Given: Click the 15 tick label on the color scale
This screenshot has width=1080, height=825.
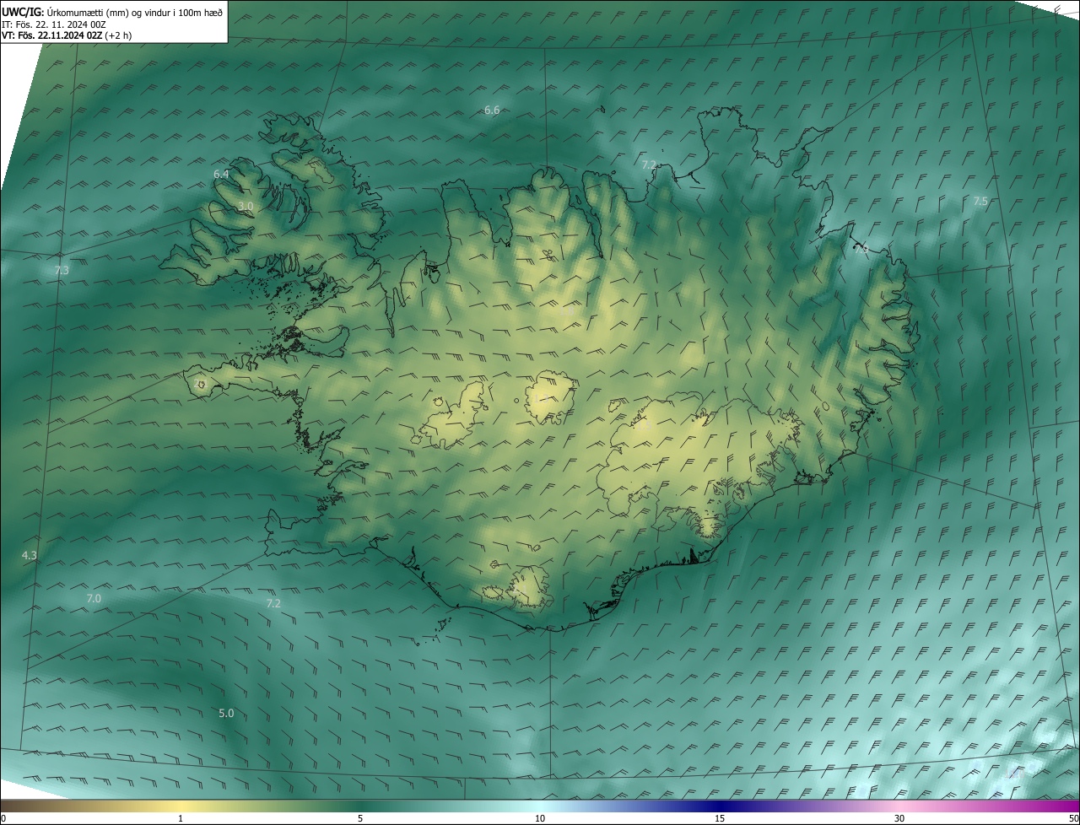Looking at the screenshot, I should pyautogui.click(x=720, y=818).
